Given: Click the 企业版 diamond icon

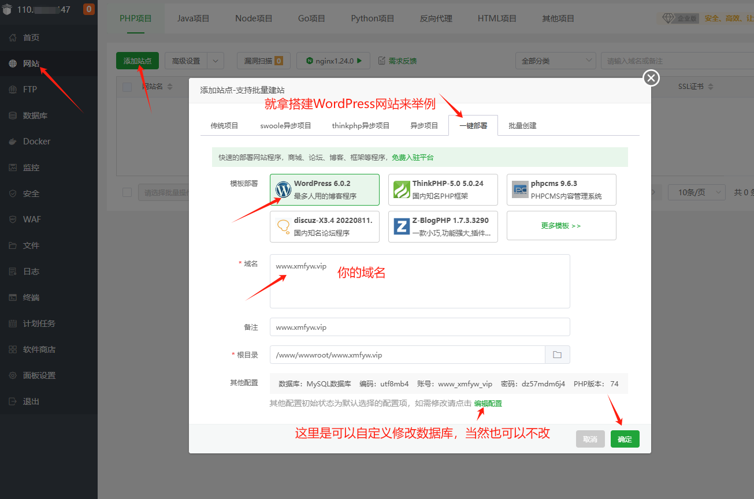Looking at the screenshot, I should (x=668, y=18).
